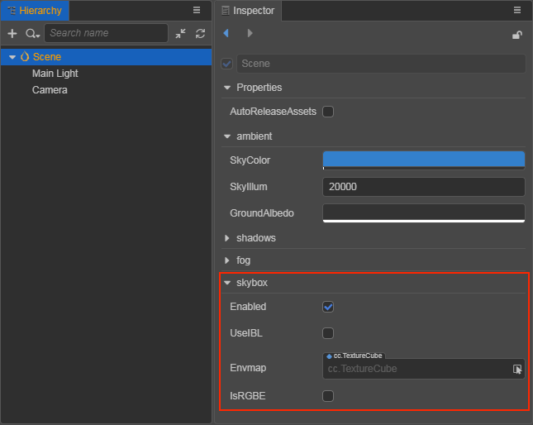Click the Inspector tab icon
The width and height of the screenshot is (533, 425).
pyautogui.click(x=226, y=11)
